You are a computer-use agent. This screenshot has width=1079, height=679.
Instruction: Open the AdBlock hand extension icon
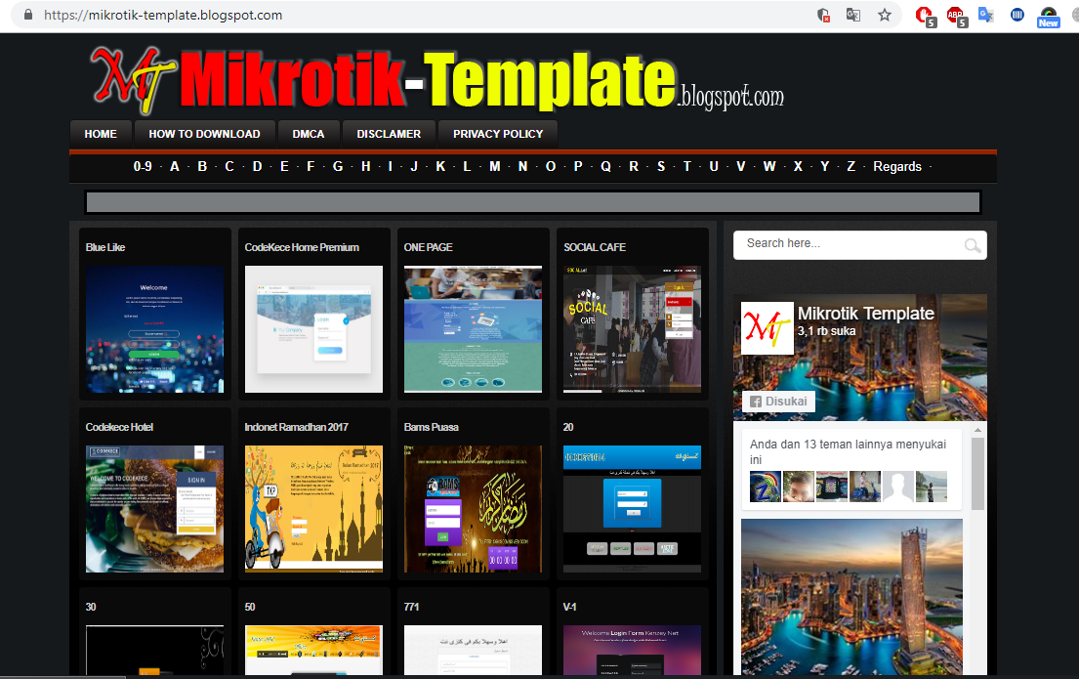(926, 16)
